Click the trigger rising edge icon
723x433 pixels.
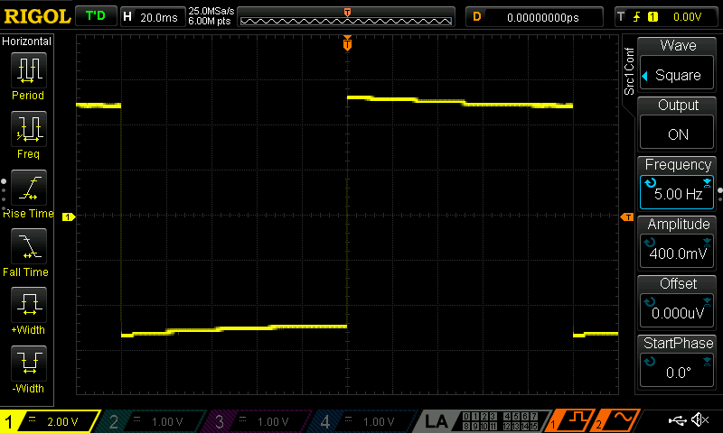pos(637,17)
